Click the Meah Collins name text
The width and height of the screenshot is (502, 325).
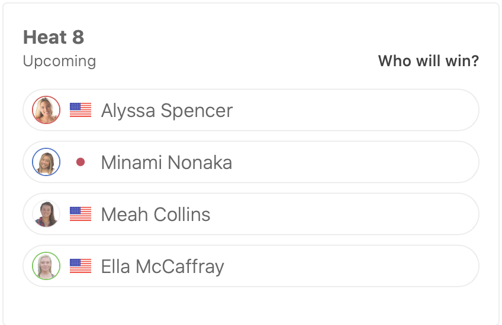tap(156, 214)
